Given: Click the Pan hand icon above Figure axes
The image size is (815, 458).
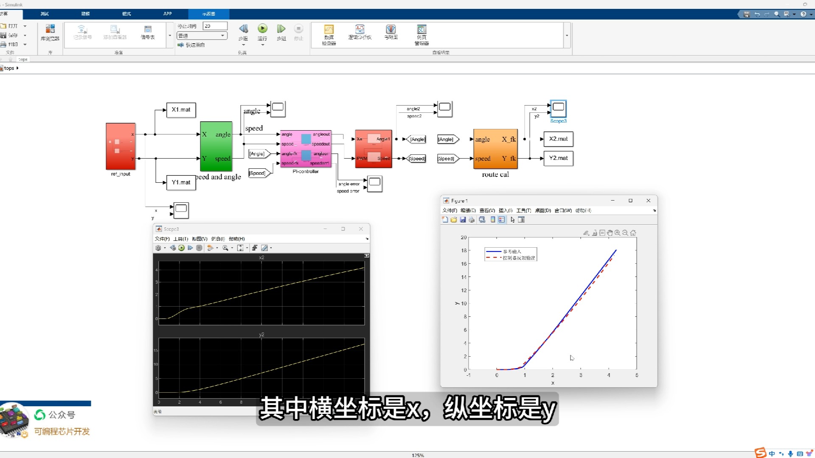Looking at the screenshot, I should 610,233.
